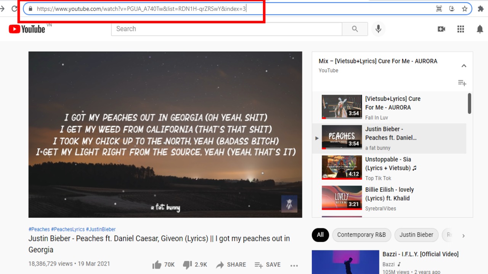Viewport: 488px width, 274px height.
Task: Reload the page with browser refresh icon
Action: point(14,8)
